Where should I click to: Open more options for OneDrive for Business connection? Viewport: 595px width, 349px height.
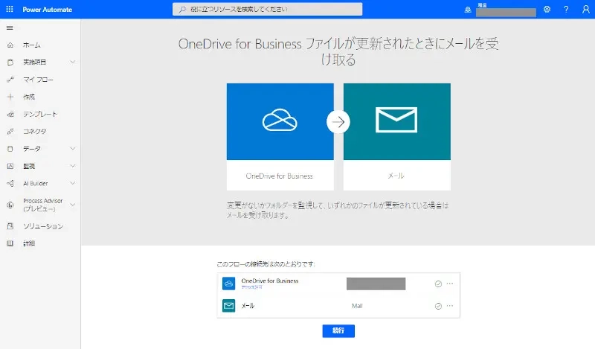click(x=450, y=284)
